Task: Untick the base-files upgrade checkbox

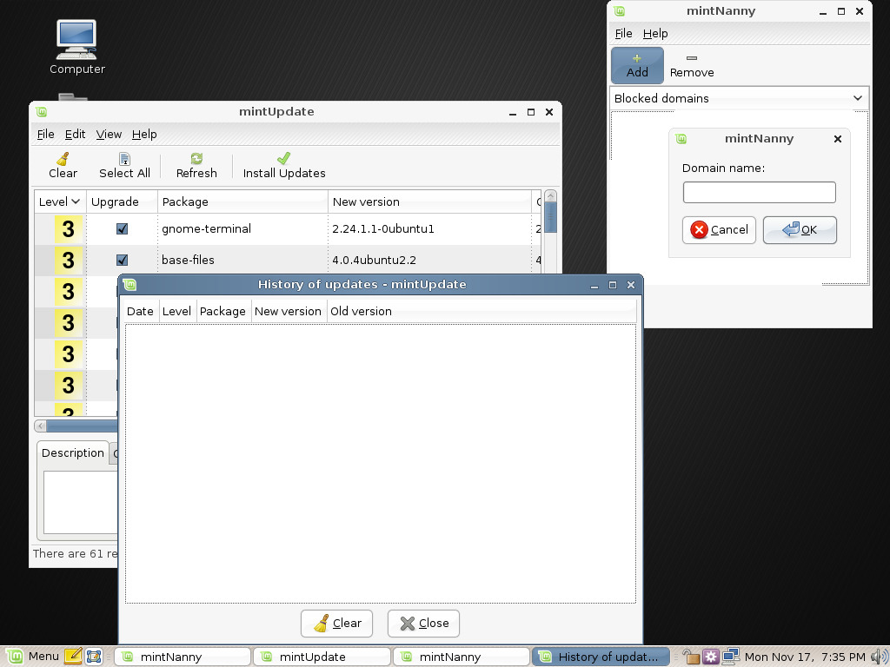Action: (122, 260)
